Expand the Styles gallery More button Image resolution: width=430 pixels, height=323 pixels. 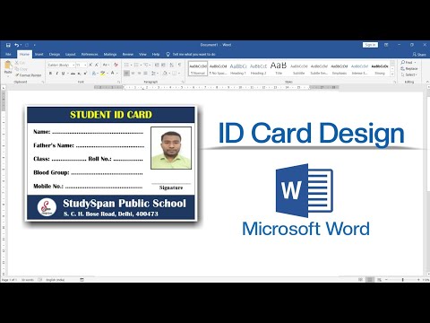click(392, 74)
